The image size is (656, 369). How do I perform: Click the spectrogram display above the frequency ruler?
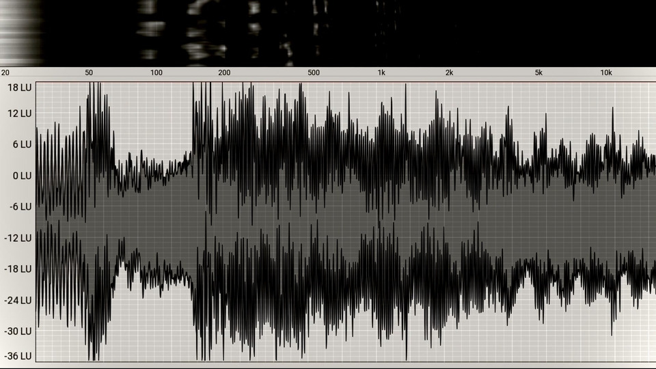328,33
